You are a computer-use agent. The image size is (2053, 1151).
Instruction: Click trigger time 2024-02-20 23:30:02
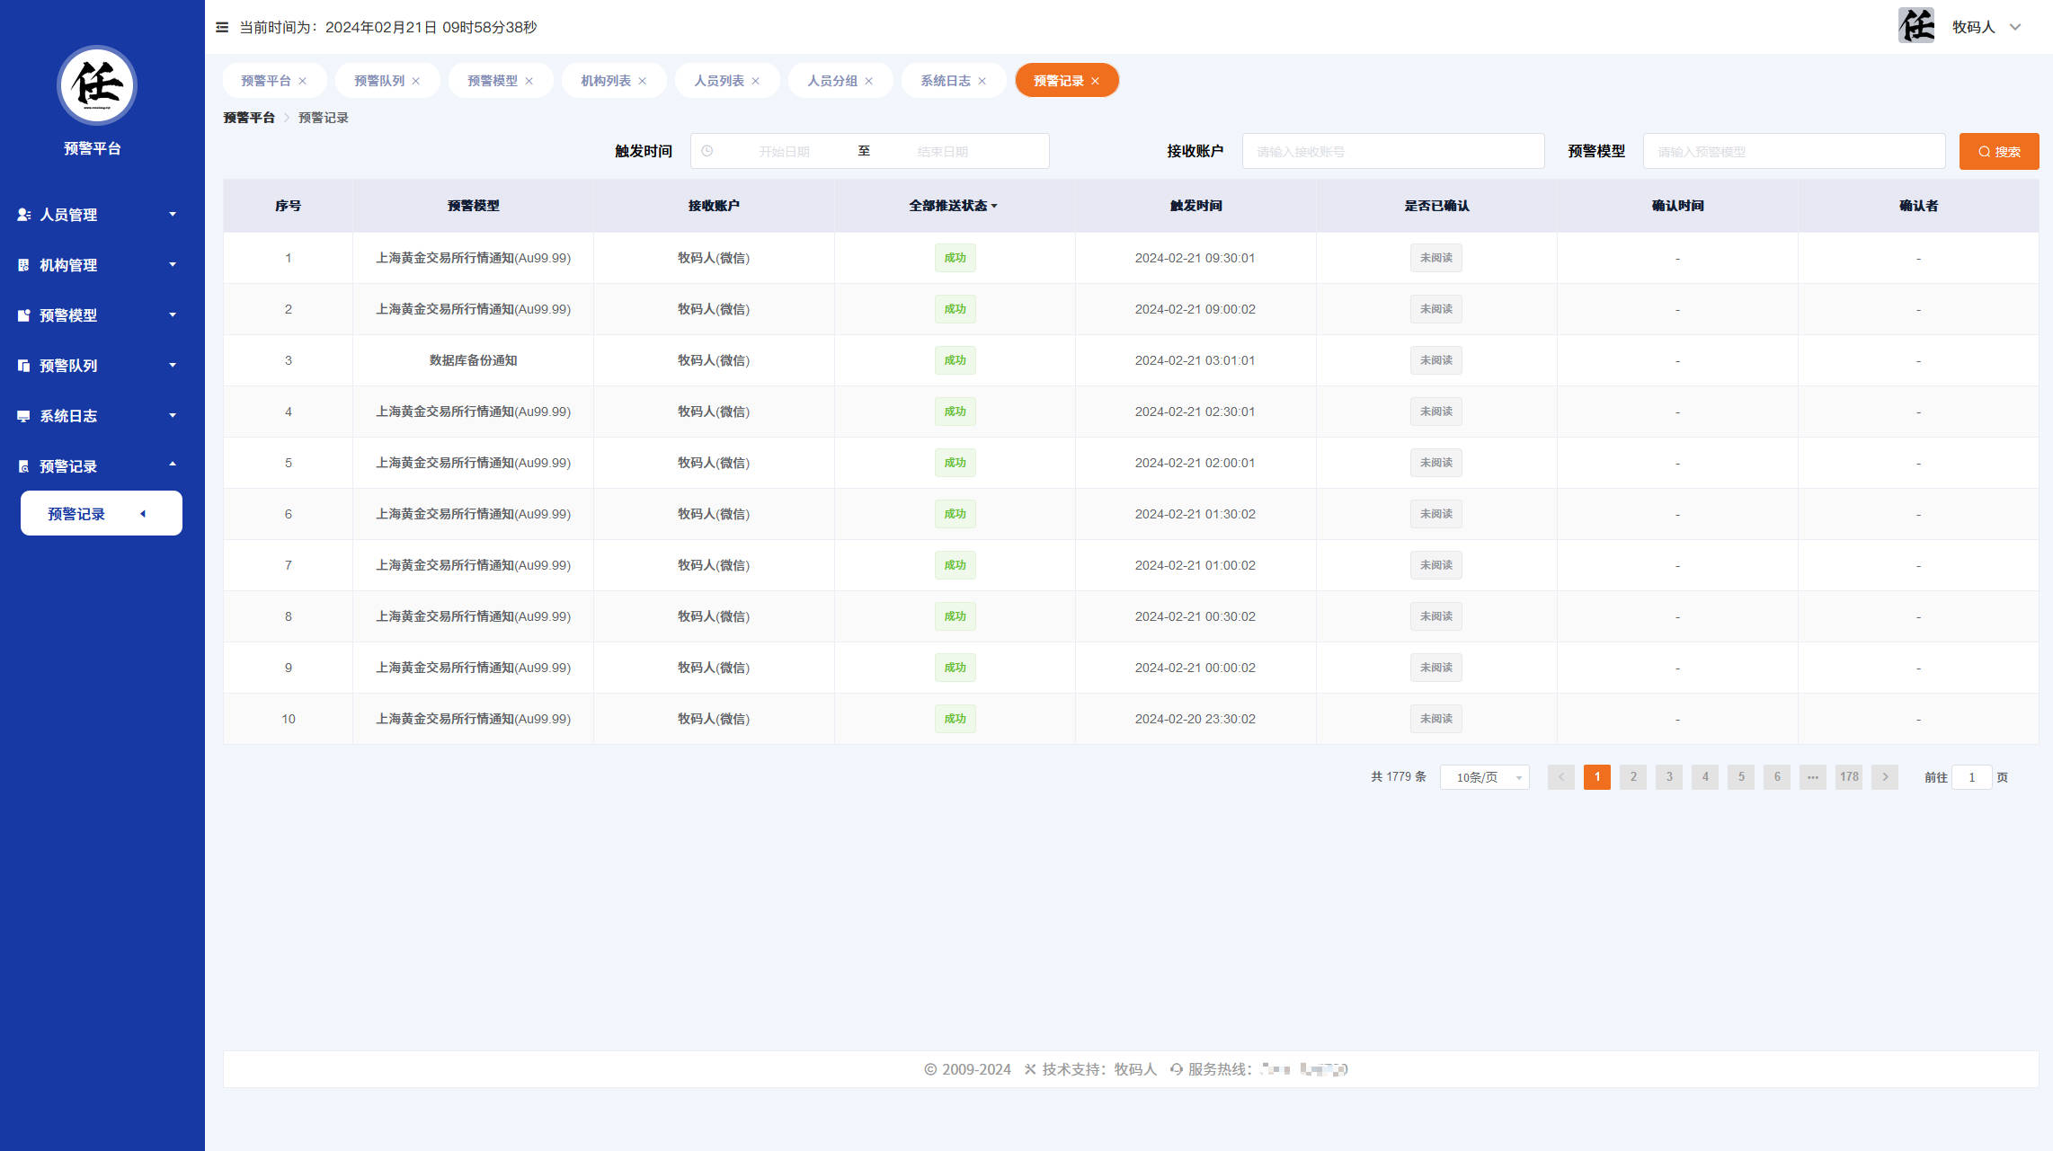[x=1195, y=719]
